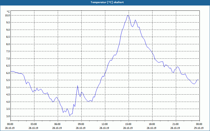Viewport: 210px width, 131px height.
Task: Select the 8,5 y-axis label
Action: [x=8, y=37]
